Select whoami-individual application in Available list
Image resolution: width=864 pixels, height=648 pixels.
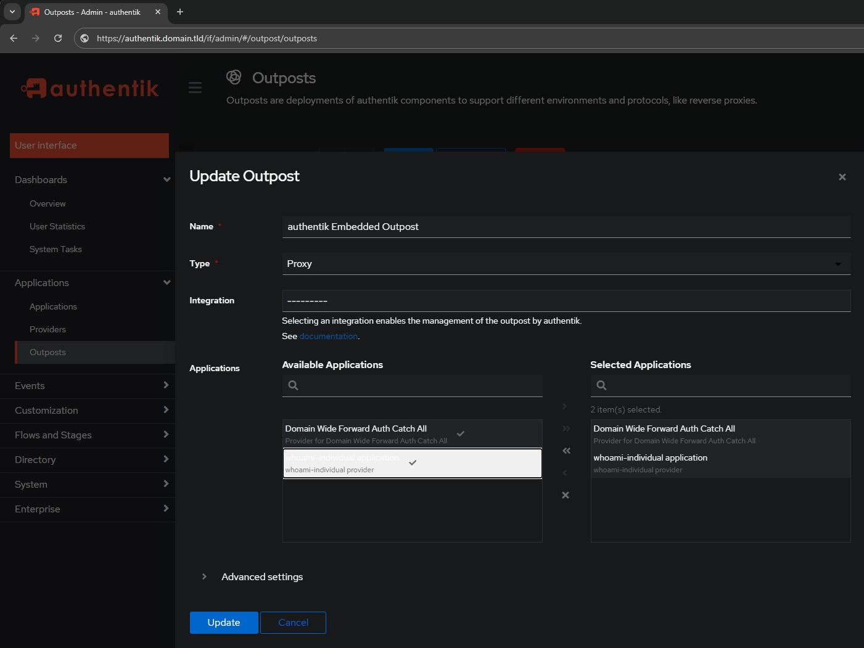coord(412,463)
